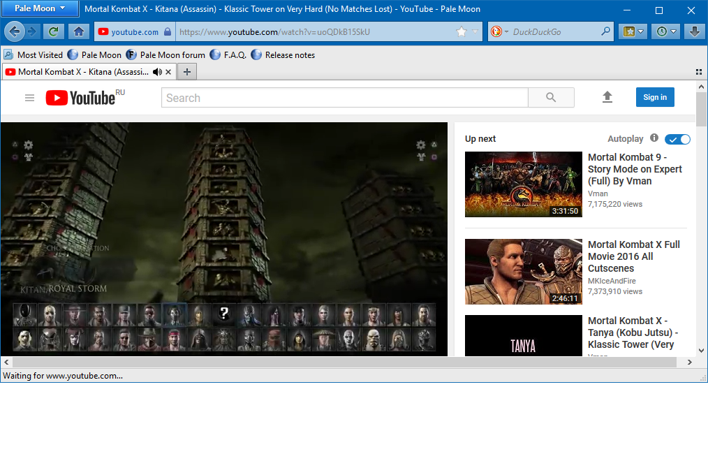708x475 pixels.
Task: Click the YouTube search magnifier button
Action: [x=551, y=98]
